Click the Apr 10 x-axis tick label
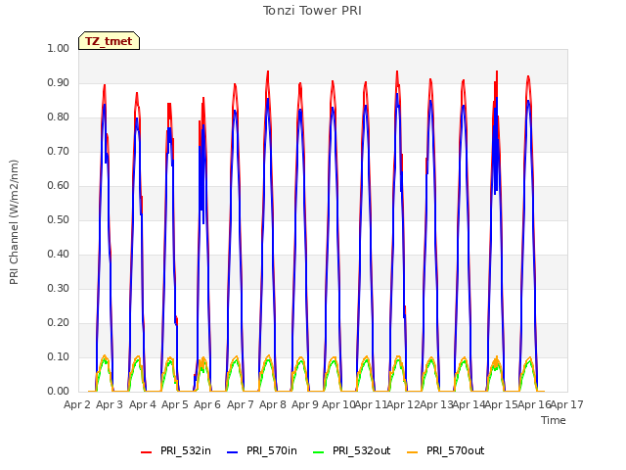This screenshot has width=626, height=470. click(338, 404)
